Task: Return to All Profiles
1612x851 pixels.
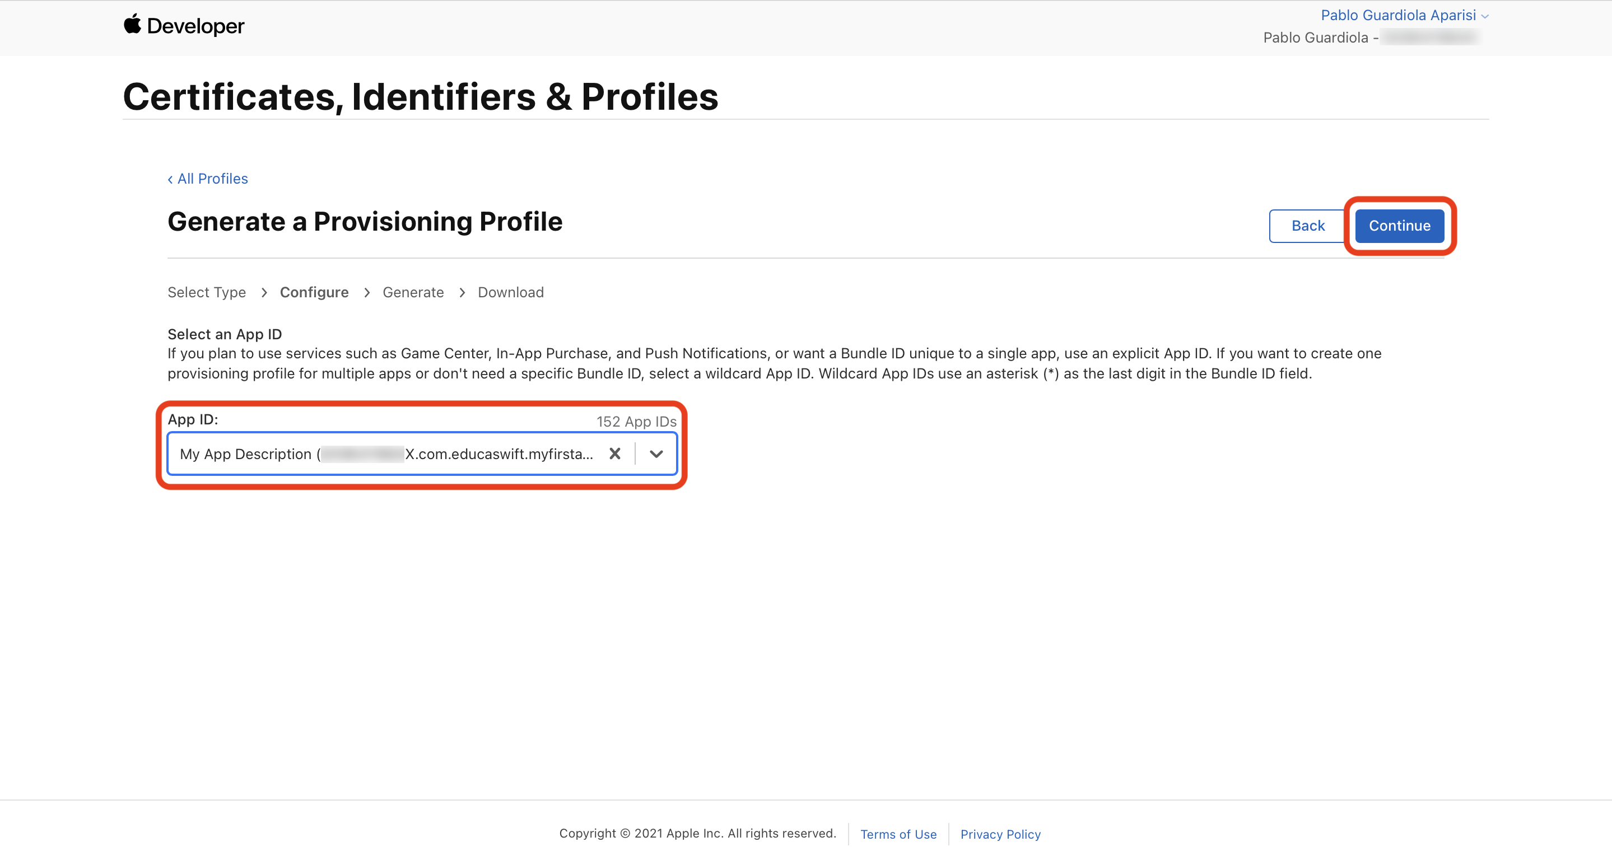Action: point(213,179)
